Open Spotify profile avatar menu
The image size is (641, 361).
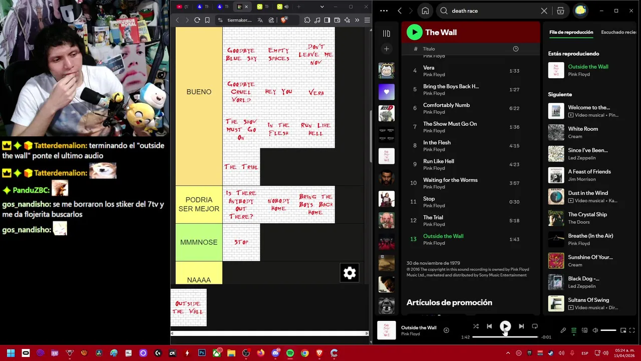tap(580, 11)
